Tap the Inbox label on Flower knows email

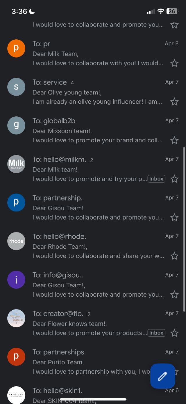click(156, 333)
